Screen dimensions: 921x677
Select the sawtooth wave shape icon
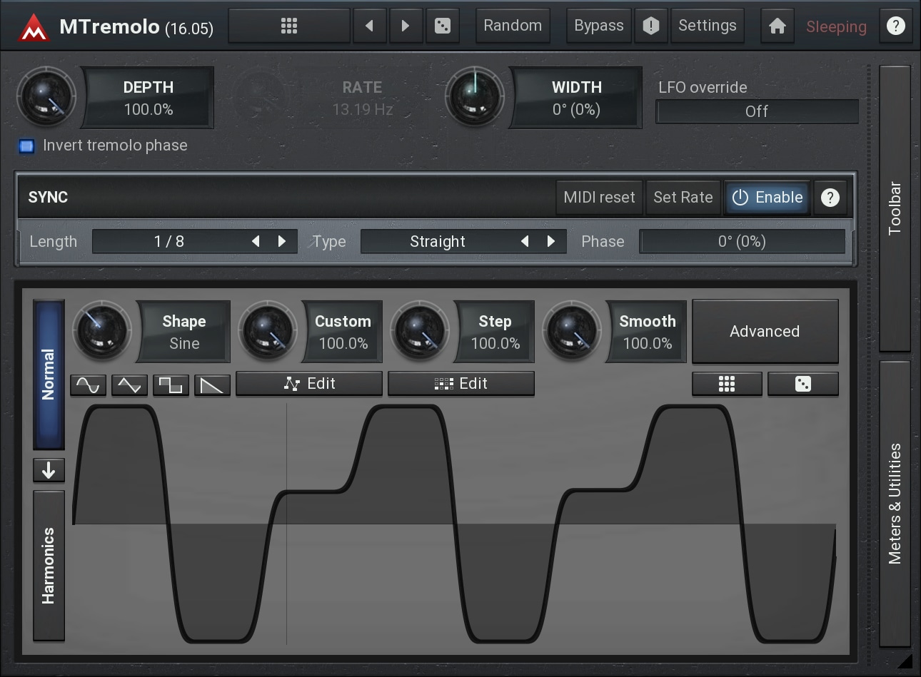[x=213, y=385]
